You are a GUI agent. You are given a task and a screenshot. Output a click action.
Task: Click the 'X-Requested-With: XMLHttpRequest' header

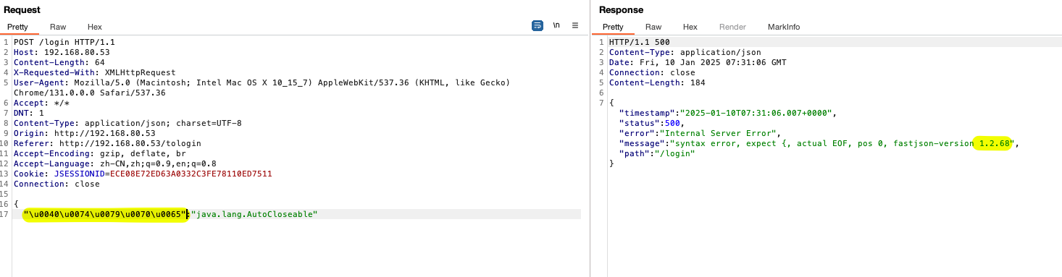click(95, 72)
